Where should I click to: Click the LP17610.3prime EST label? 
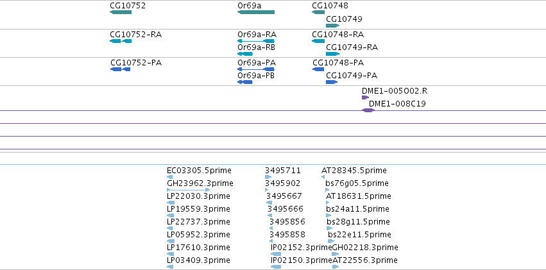198,248
